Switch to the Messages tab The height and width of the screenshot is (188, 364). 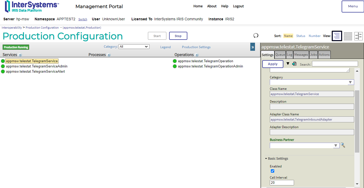click(301, 55)
